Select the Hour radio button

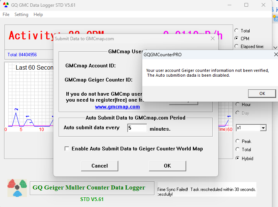pos(238,104)
